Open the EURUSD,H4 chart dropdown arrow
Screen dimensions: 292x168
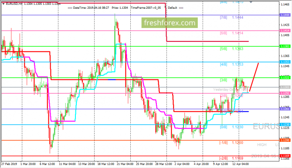pos(3,4)
